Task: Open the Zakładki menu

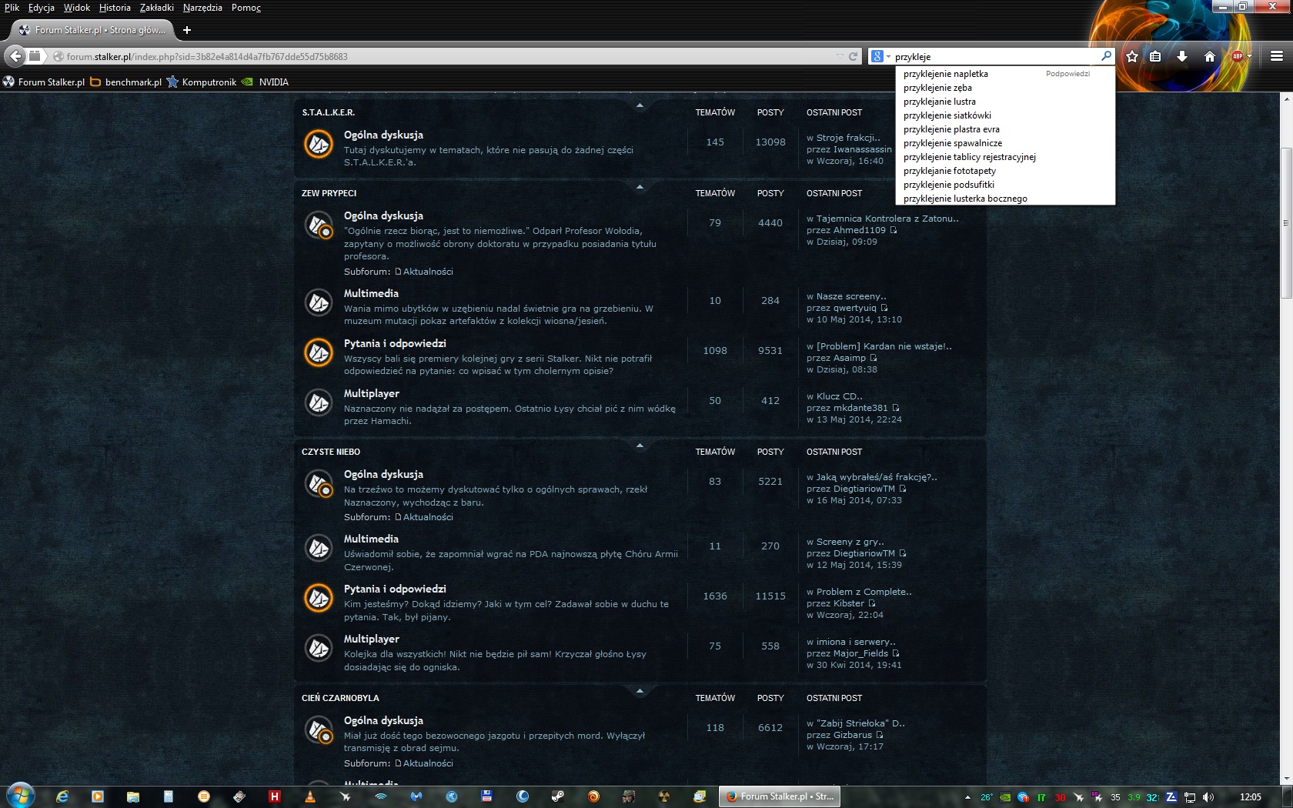Action: tap(157, 8)
